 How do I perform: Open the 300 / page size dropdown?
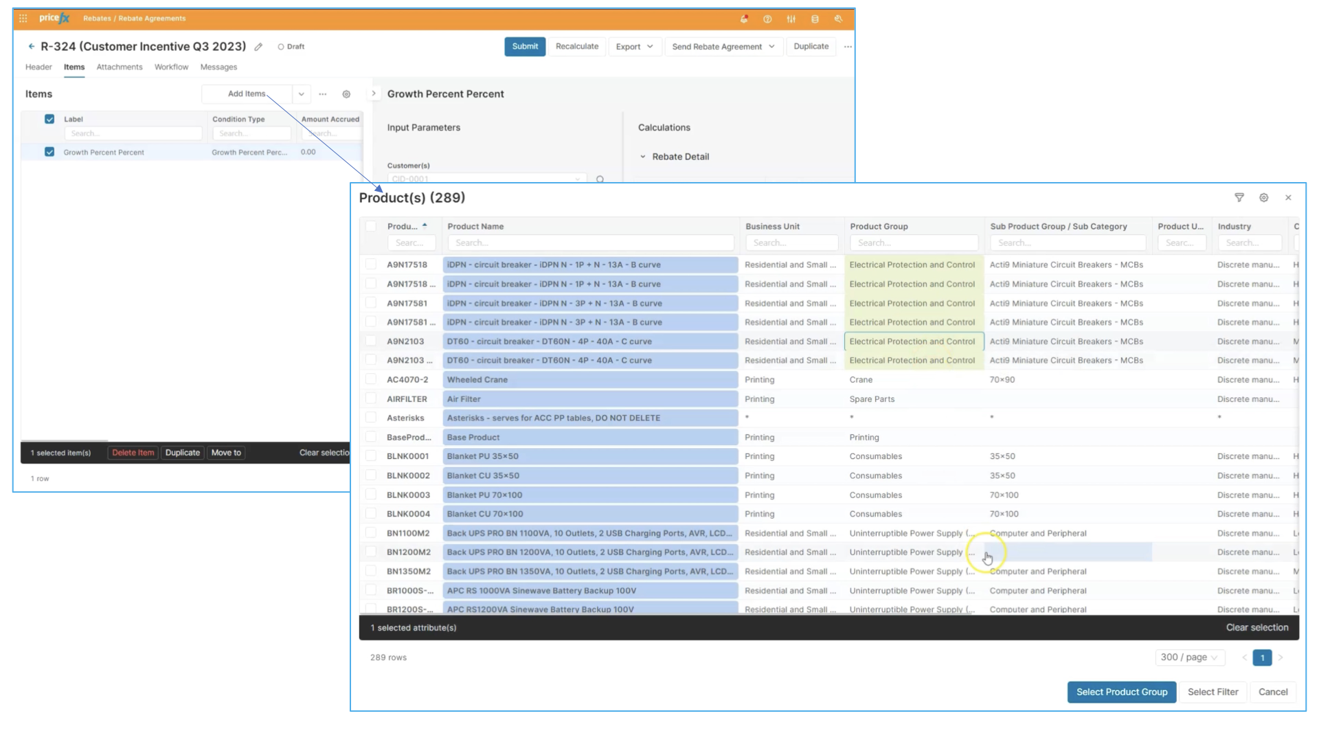pyautogui.click(x=1189, y=657)
